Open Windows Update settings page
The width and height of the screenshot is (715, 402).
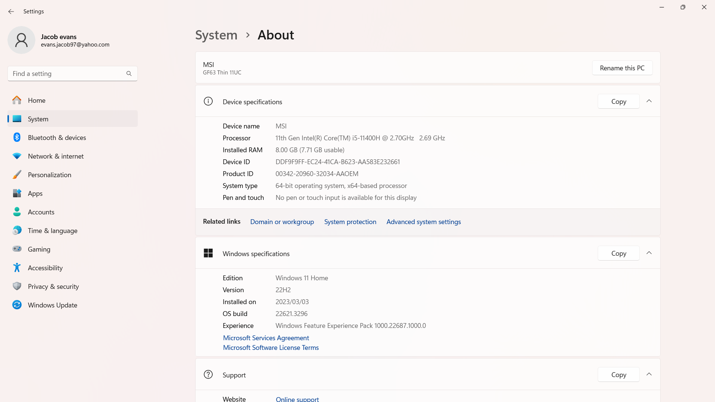point(73,305)
